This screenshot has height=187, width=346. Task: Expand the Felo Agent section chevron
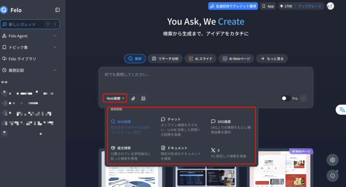point(55,36)
